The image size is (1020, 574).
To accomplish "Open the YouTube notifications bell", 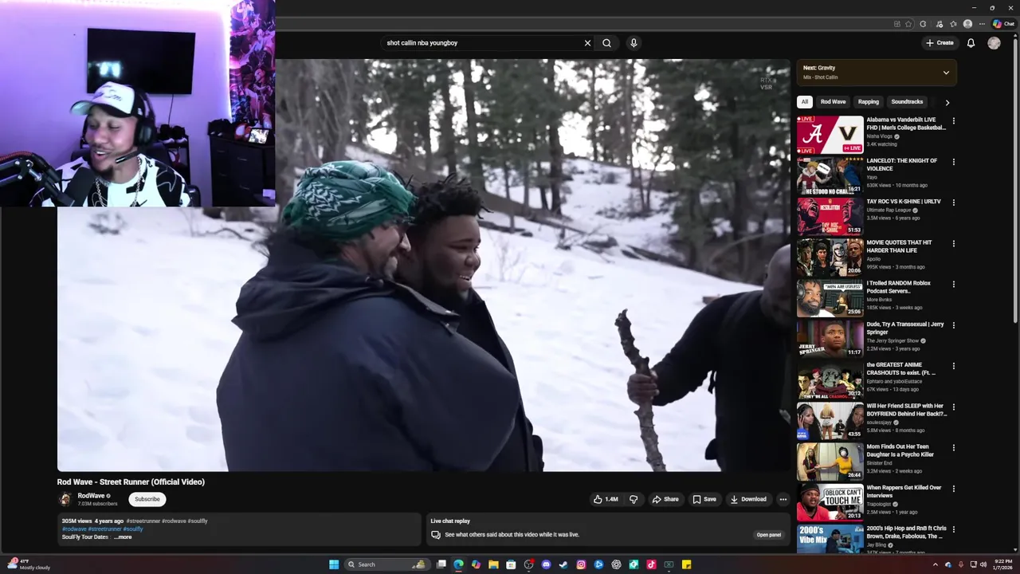I will (971, 43).
